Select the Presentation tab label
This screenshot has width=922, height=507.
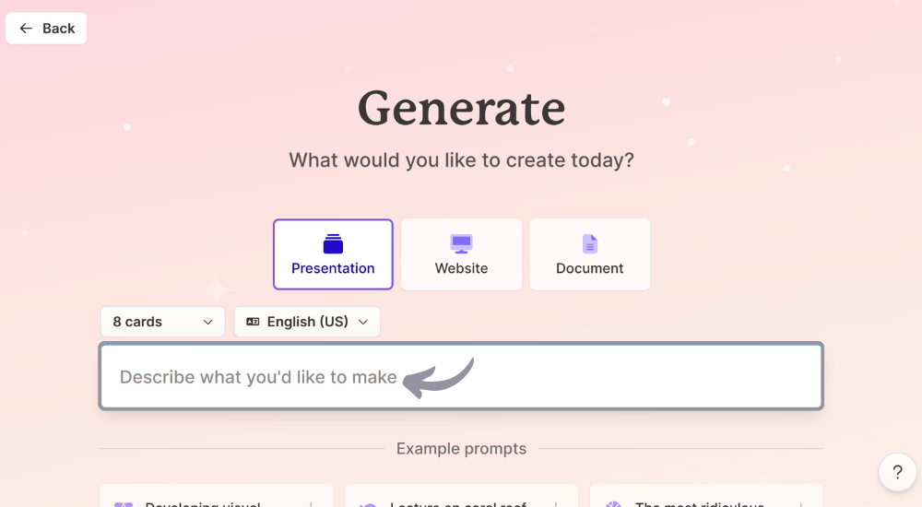click(x=333, y=268)
